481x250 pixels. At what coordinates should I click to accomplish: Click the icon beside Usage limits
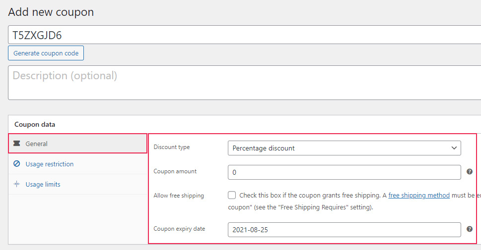[17, 184]
